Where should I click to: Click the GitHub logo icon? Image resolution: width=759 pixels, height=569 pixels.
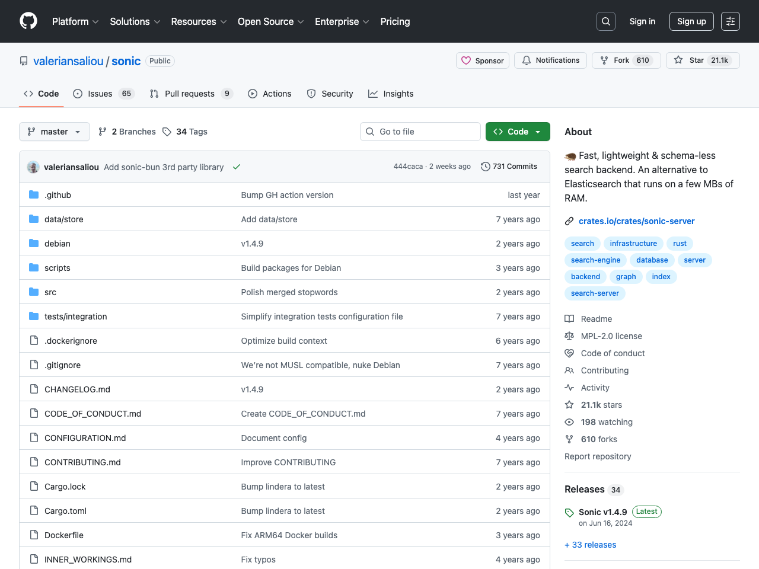coord(28,21)
